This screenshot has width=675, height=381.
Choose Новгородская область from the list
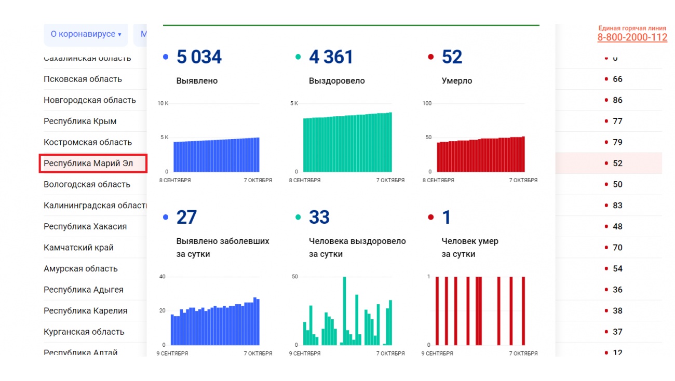(x=89, y=100)
